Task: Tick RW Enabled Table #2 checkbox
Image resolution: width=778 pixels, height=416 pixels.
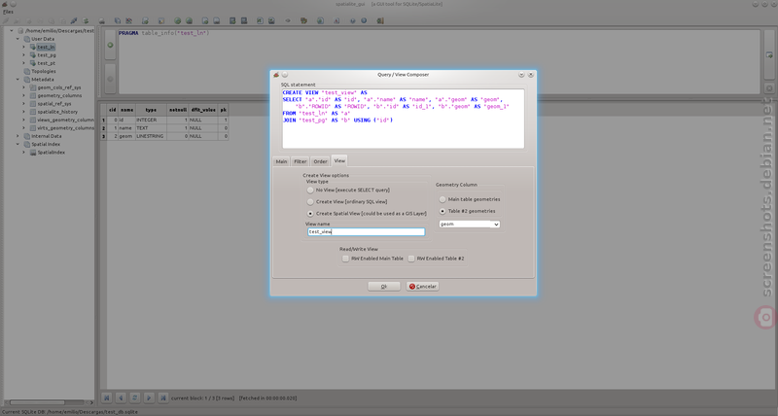Action: pos(410,259)
